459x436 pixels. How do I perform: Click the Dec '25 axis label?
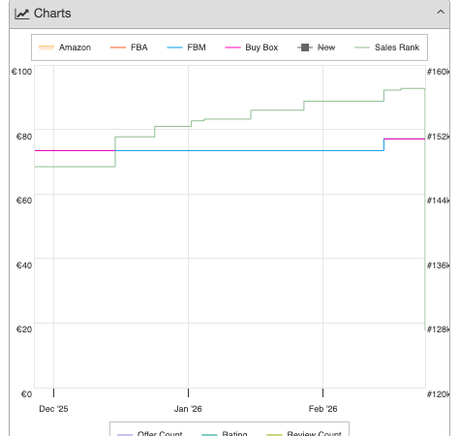click(x=53, y=409)
